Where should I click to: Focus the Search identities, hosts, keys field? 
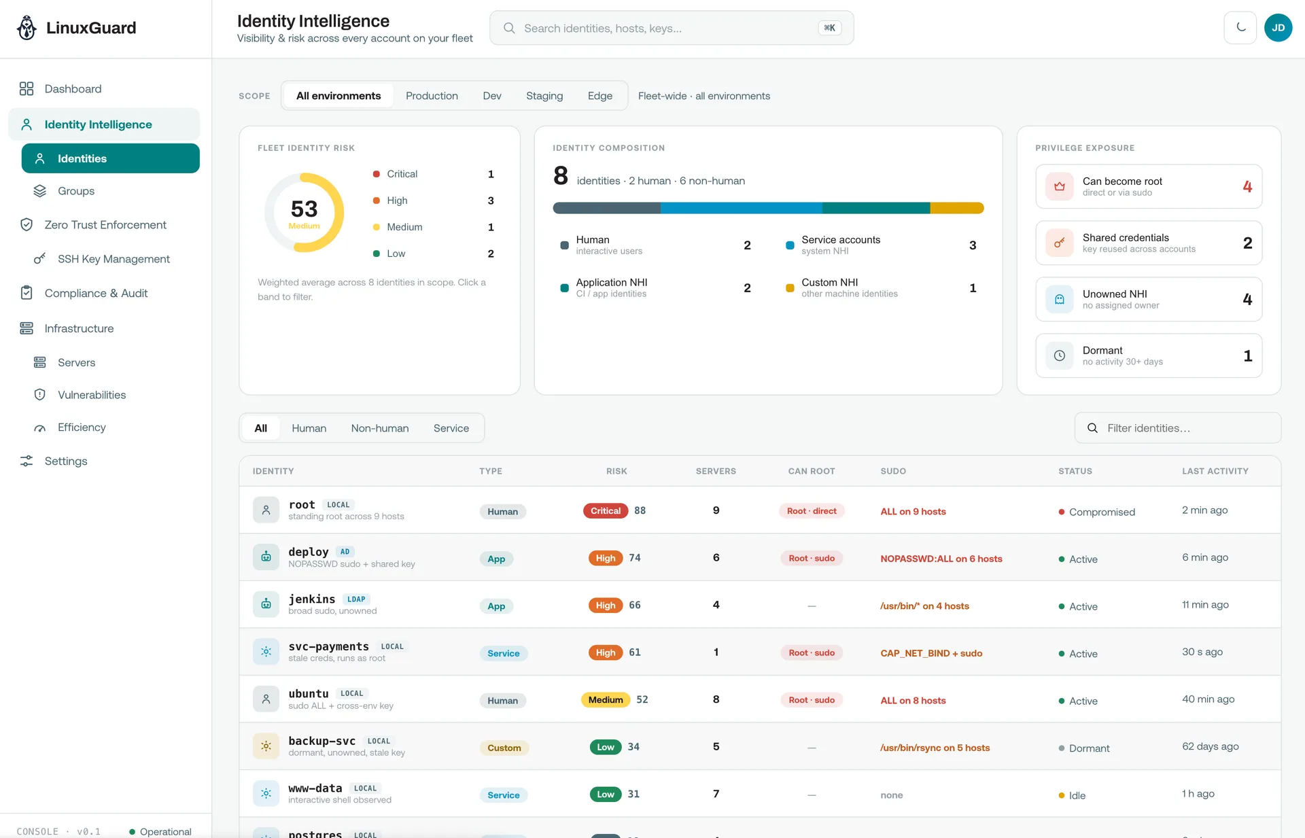672,28
